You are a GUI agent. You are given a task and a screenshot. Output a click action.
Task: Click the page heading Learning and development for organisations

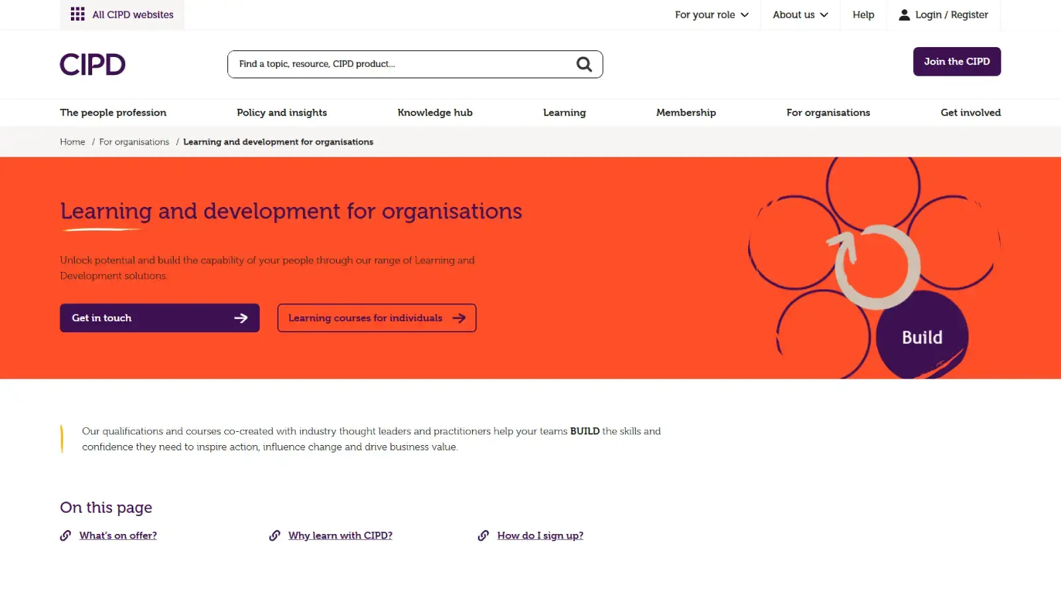[x=291, y=212]
